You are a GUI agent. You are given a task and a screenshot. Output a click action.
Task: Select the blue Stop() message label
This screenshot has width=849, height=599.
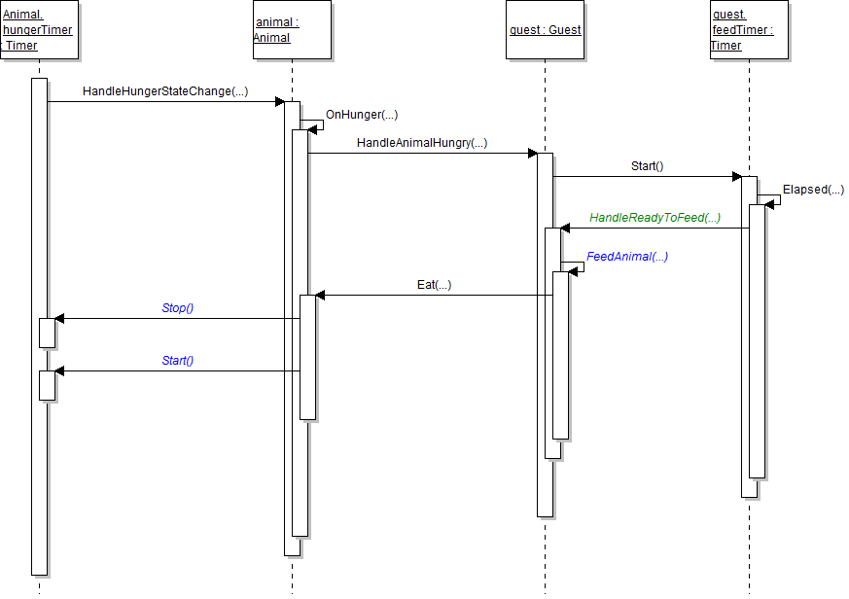tap(178, 308)
